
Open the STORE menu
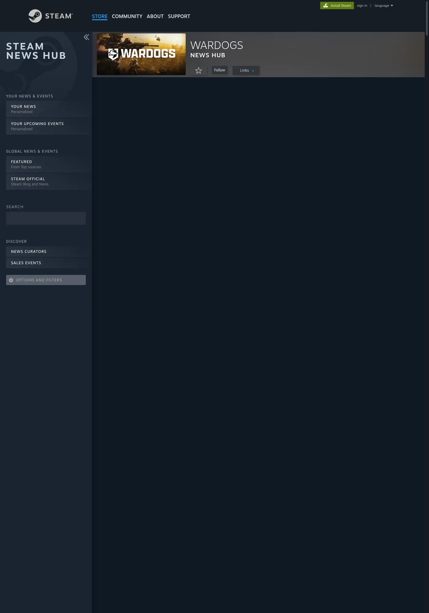[100, 16]
